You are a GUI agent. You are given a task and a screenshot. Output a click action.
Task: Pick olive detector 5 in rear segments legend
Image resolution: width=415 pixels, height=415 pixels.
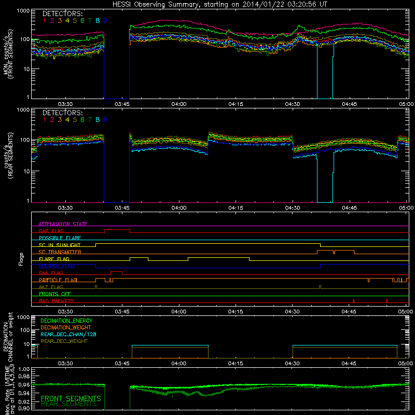tap(75, 120)
